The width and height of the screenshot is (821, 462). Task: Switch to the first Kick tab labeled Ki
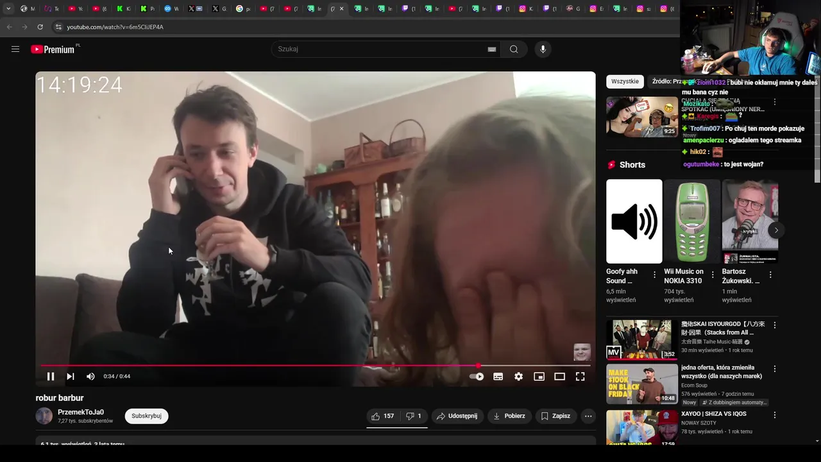(x=123, y=9)
